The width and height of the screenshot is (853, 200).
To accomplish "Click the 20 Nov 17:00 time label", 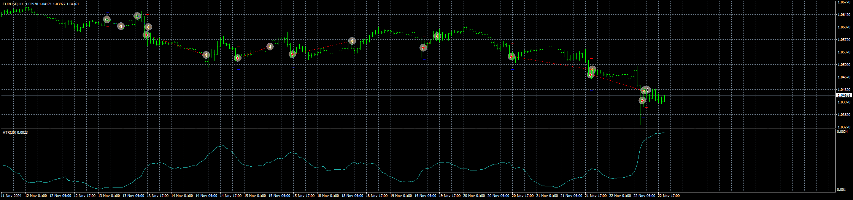I will pyautogui.click(x=523, y=196).
